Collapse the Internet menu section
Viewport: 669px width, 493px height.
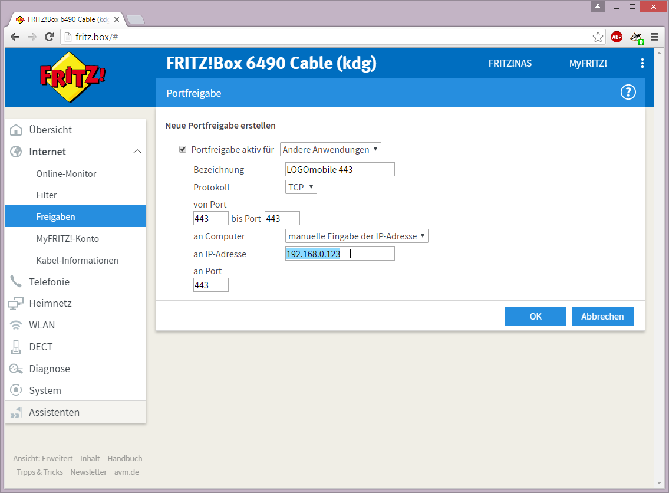137,152
